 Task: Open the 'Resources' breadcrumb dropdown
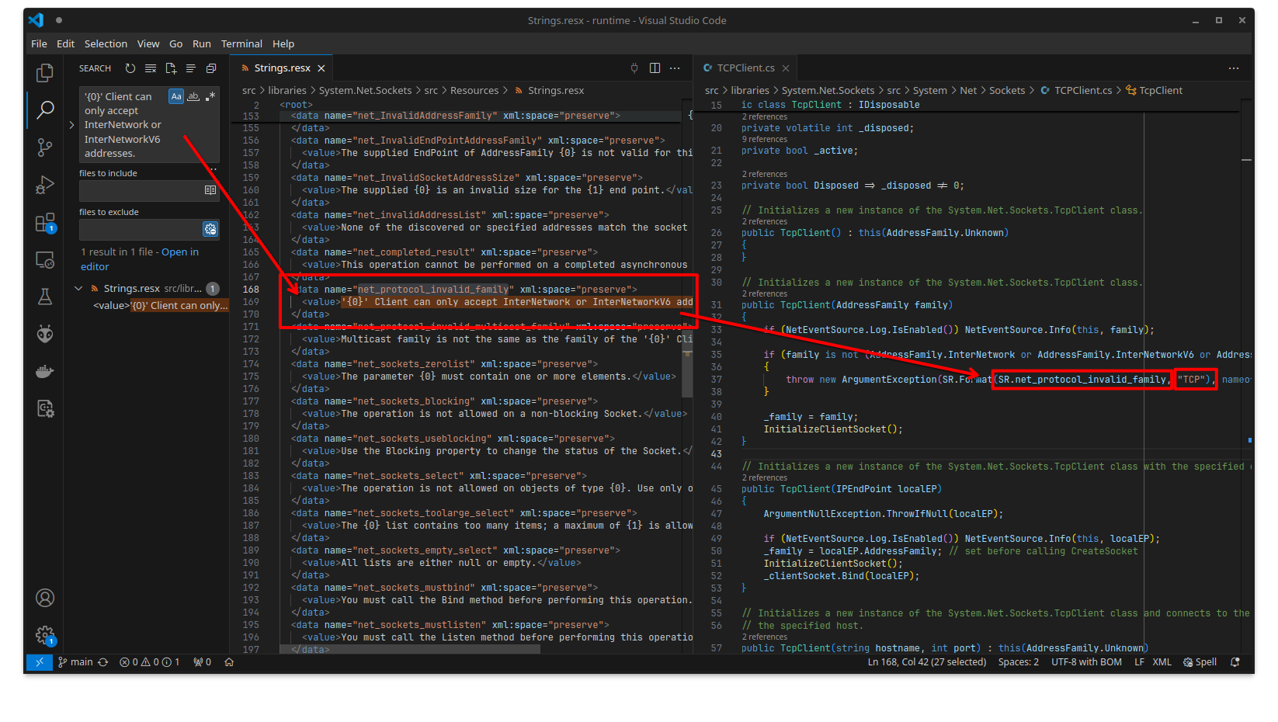coord(474,91)
